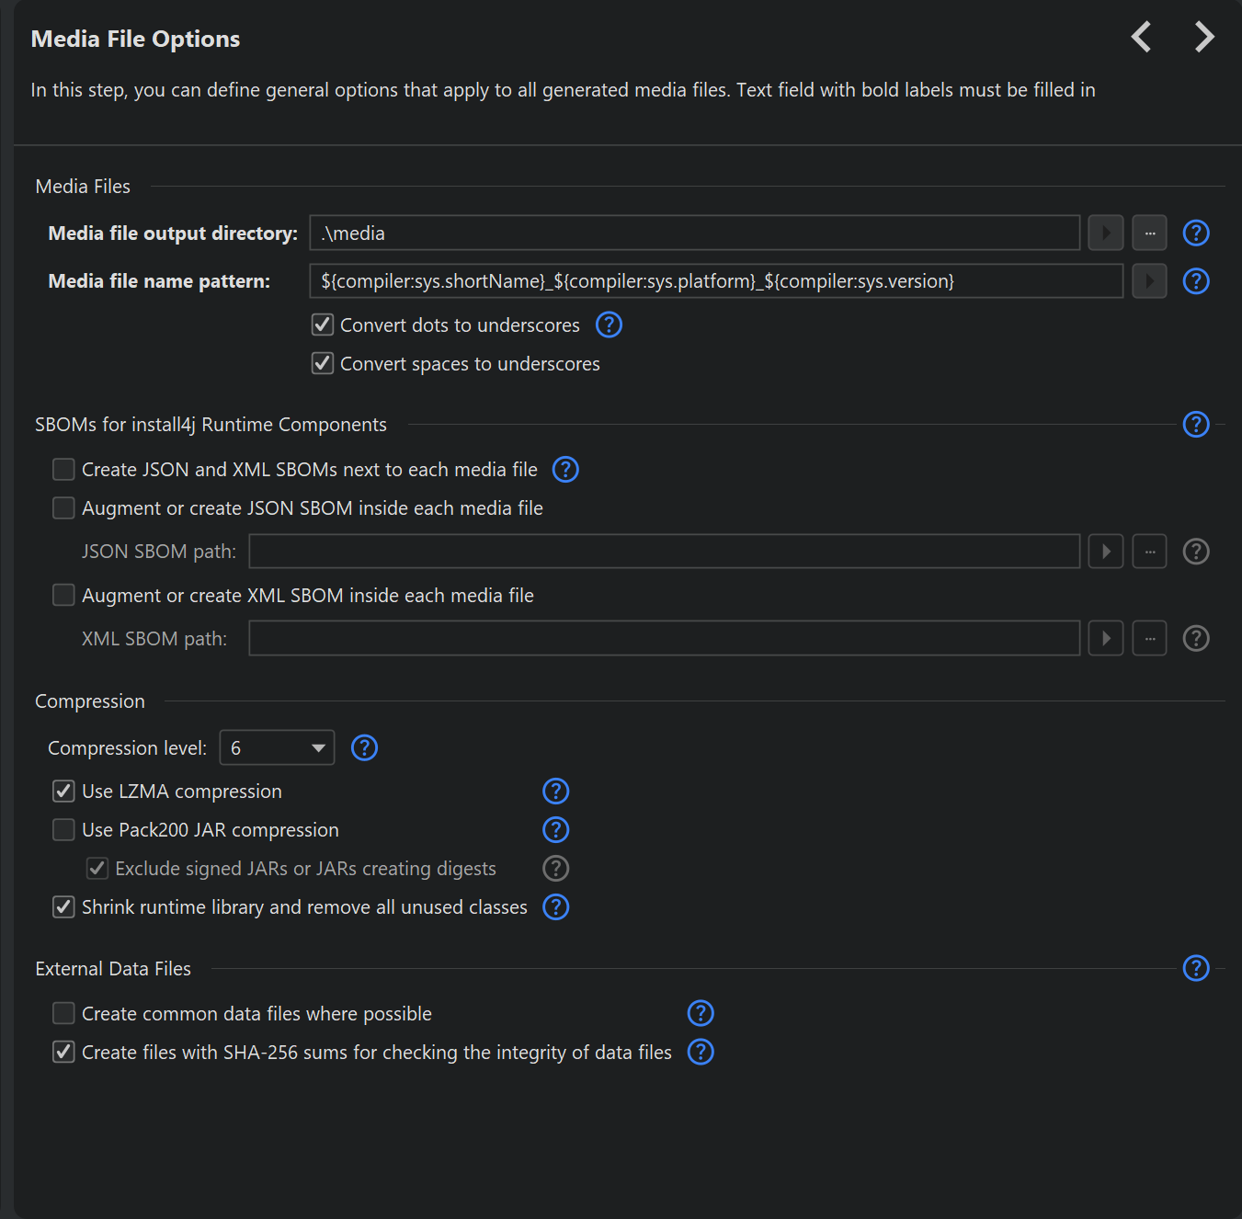Uncheck Convert spaces to underscores
The image size is (1242, 1219).
point(323,363)
